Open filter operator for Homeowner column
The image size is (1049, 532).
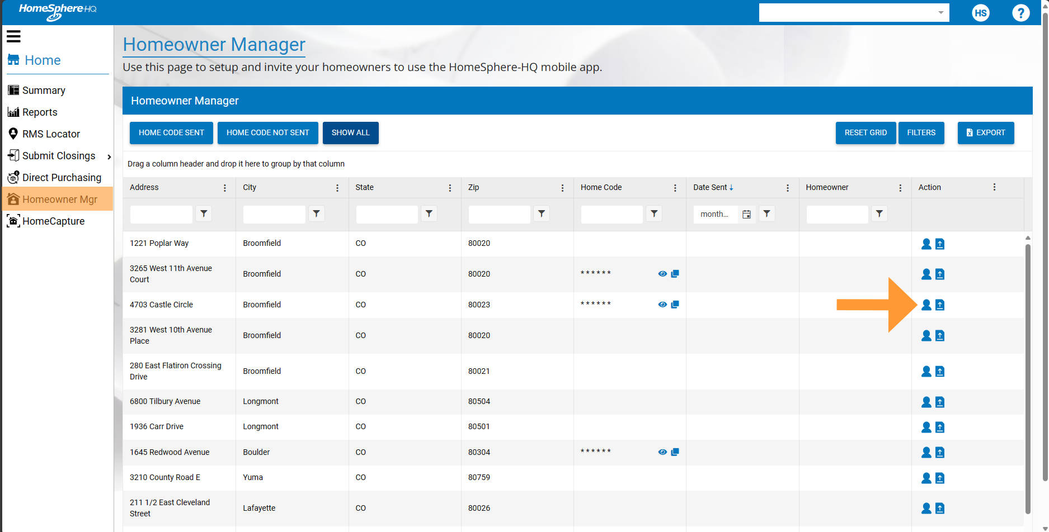coord(879,213)
